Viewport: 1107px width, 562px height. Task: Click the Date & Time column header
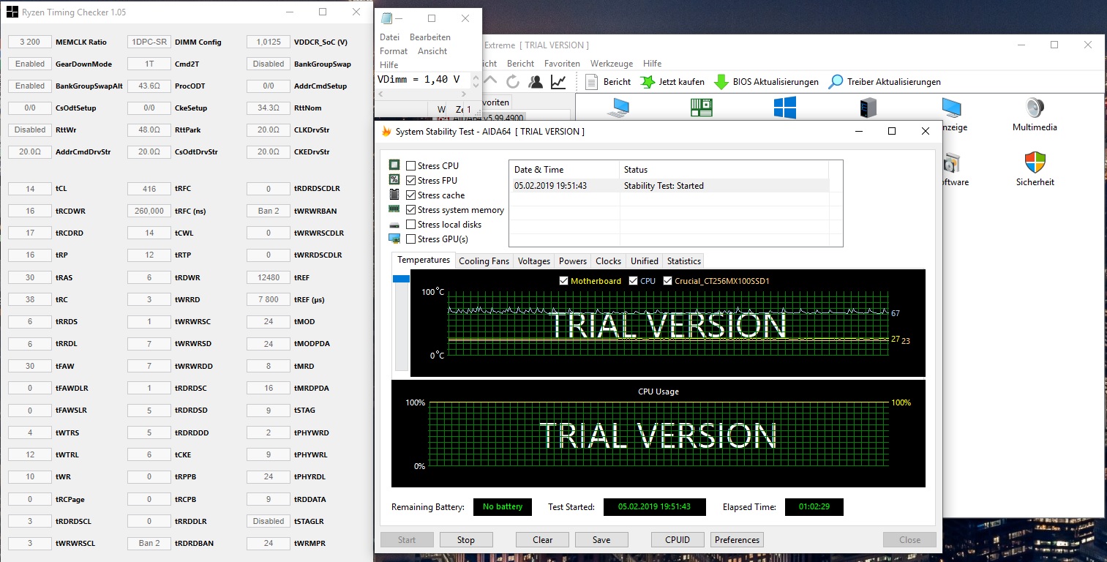[x=564, y=170]
